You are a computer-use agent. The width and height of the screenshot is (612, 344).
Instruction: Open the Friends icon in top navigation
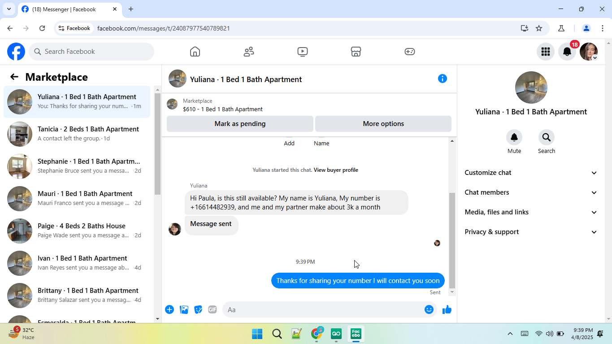click(x=249, y=52)
